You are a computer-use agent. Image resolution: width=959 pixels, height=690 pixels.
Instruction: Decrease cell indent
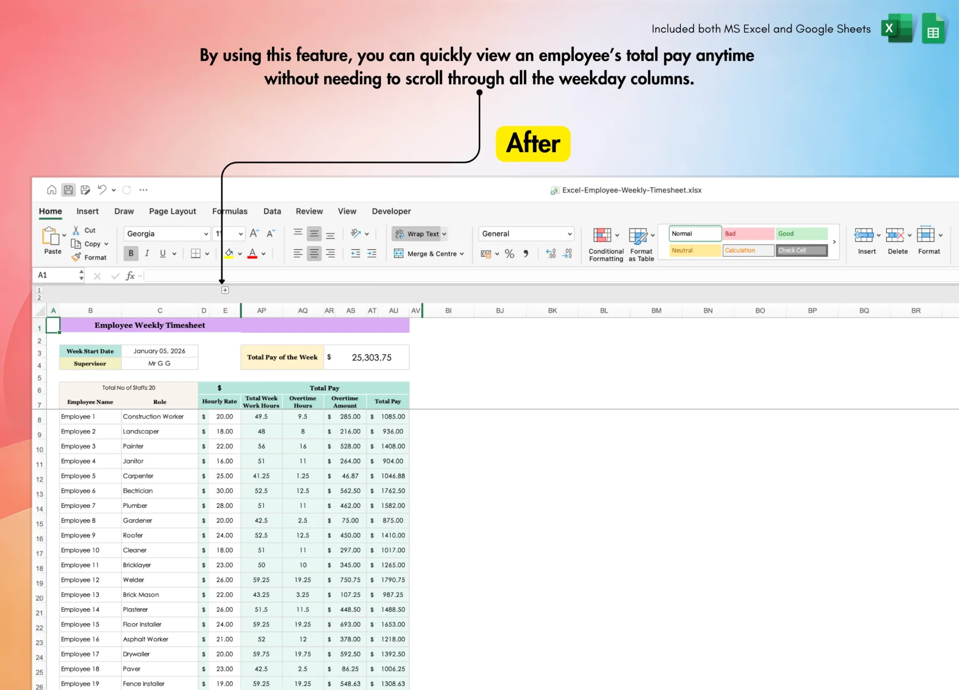[355, 253]
